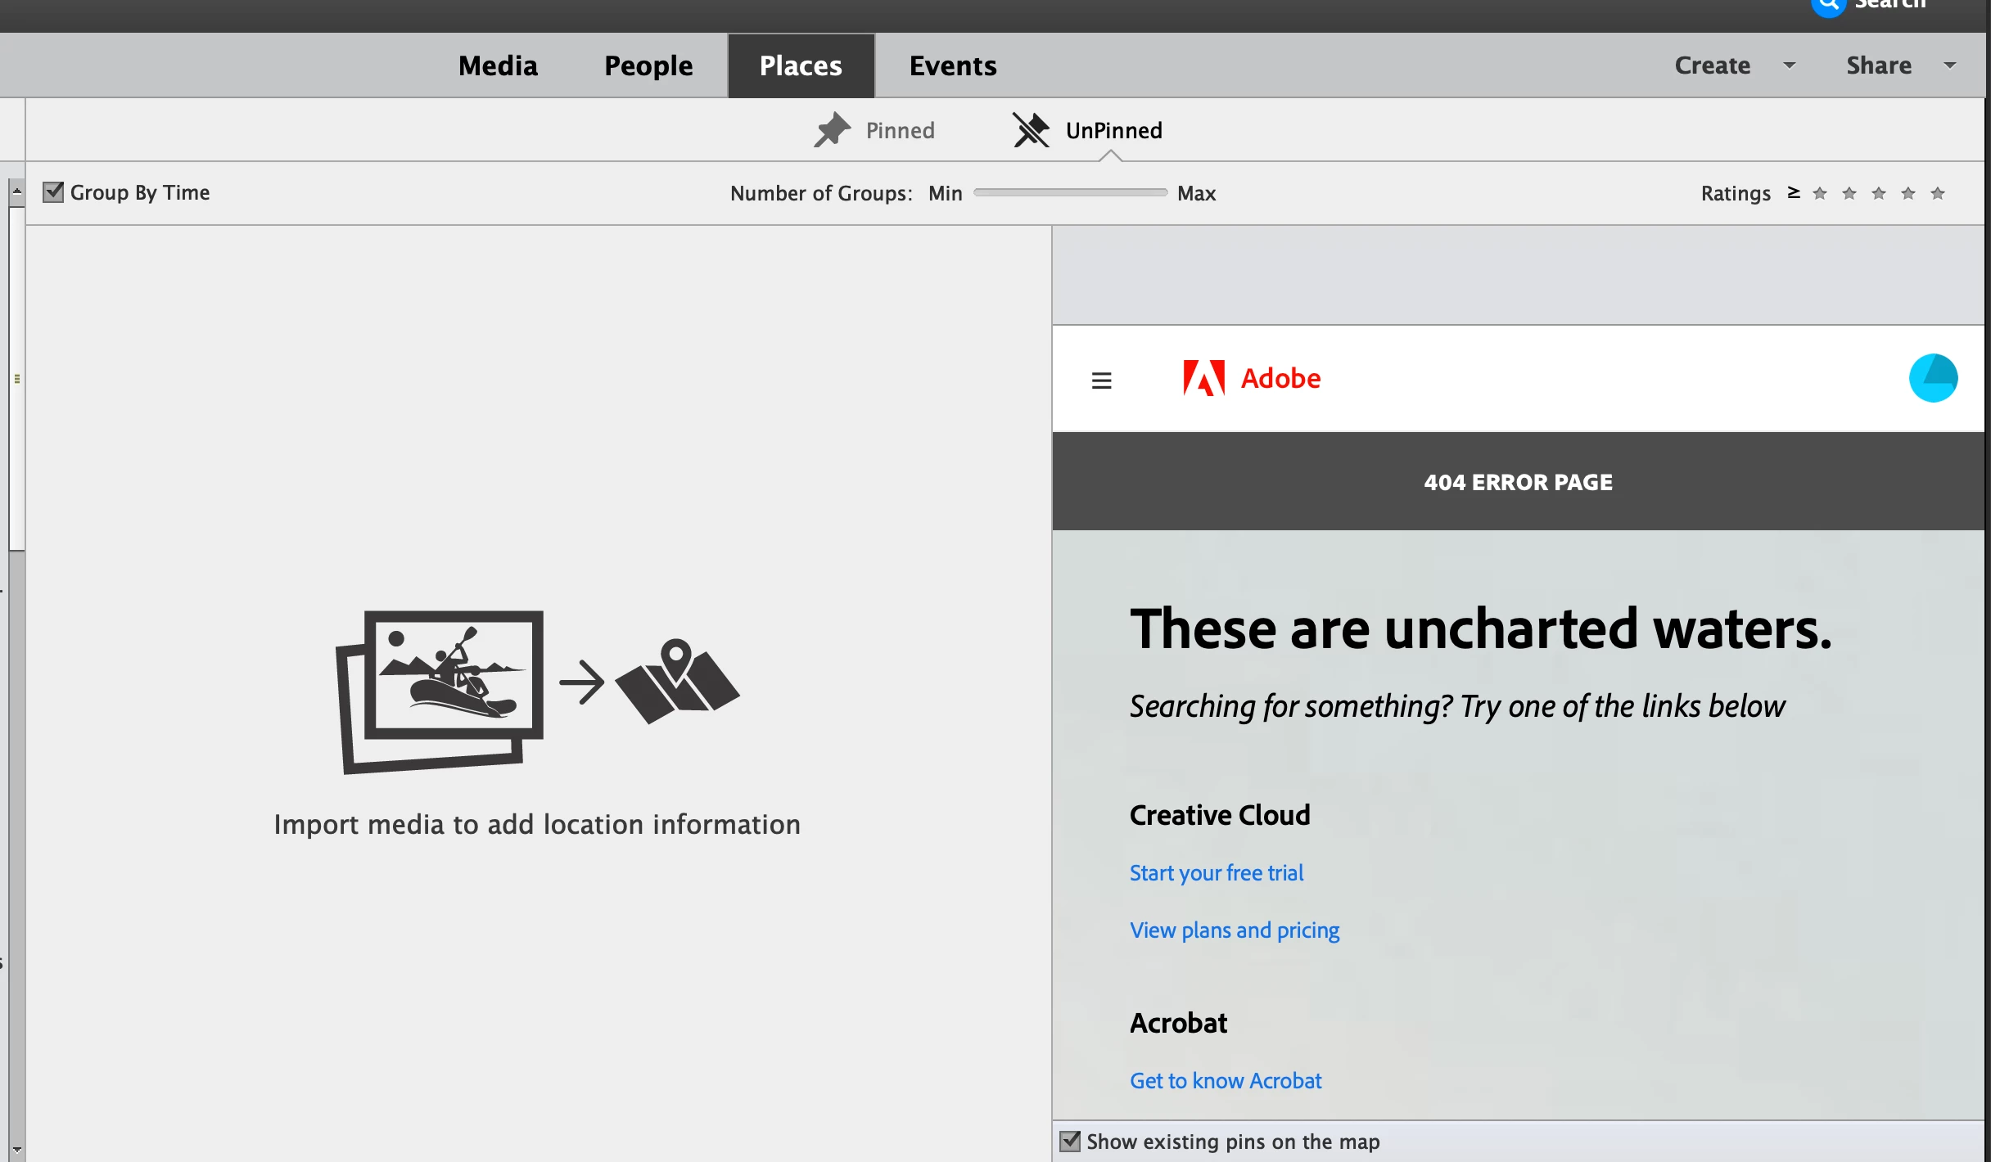Open the Events tab
The width and height of the screenshot is (1991, 1162).
(x=953, y=65)
